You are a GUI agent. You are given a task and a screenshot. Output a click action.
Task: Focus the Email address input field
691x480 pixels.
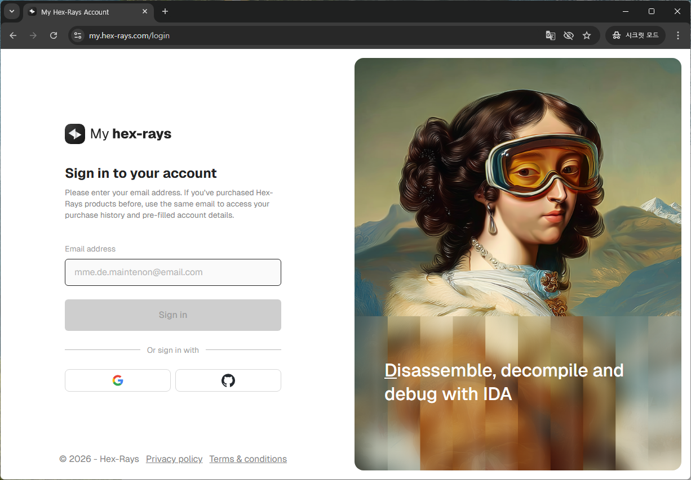coord(172,272)
